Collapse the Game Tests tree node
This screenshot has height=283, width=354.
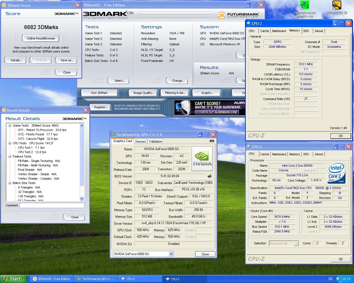click(x=10, y=125)
